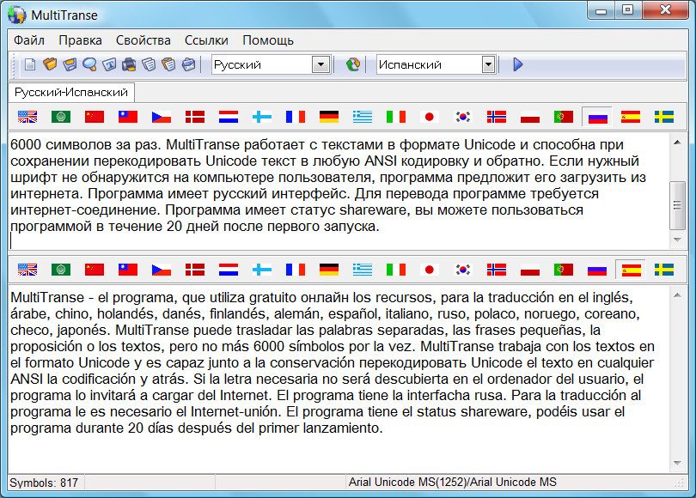Open the Свойства menu
This screenshot has height=498, width=696.
tap(143, 40)
